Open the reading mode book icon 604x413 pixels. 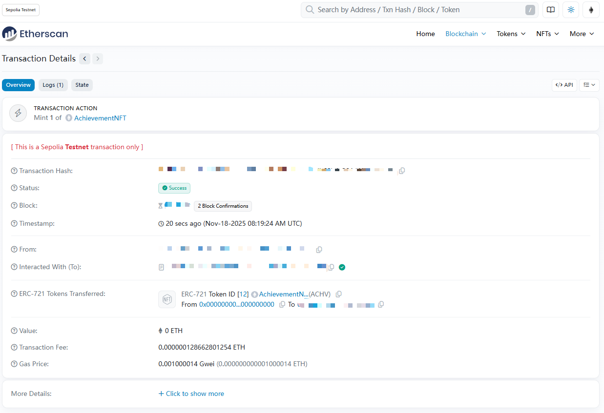[550, 10]
